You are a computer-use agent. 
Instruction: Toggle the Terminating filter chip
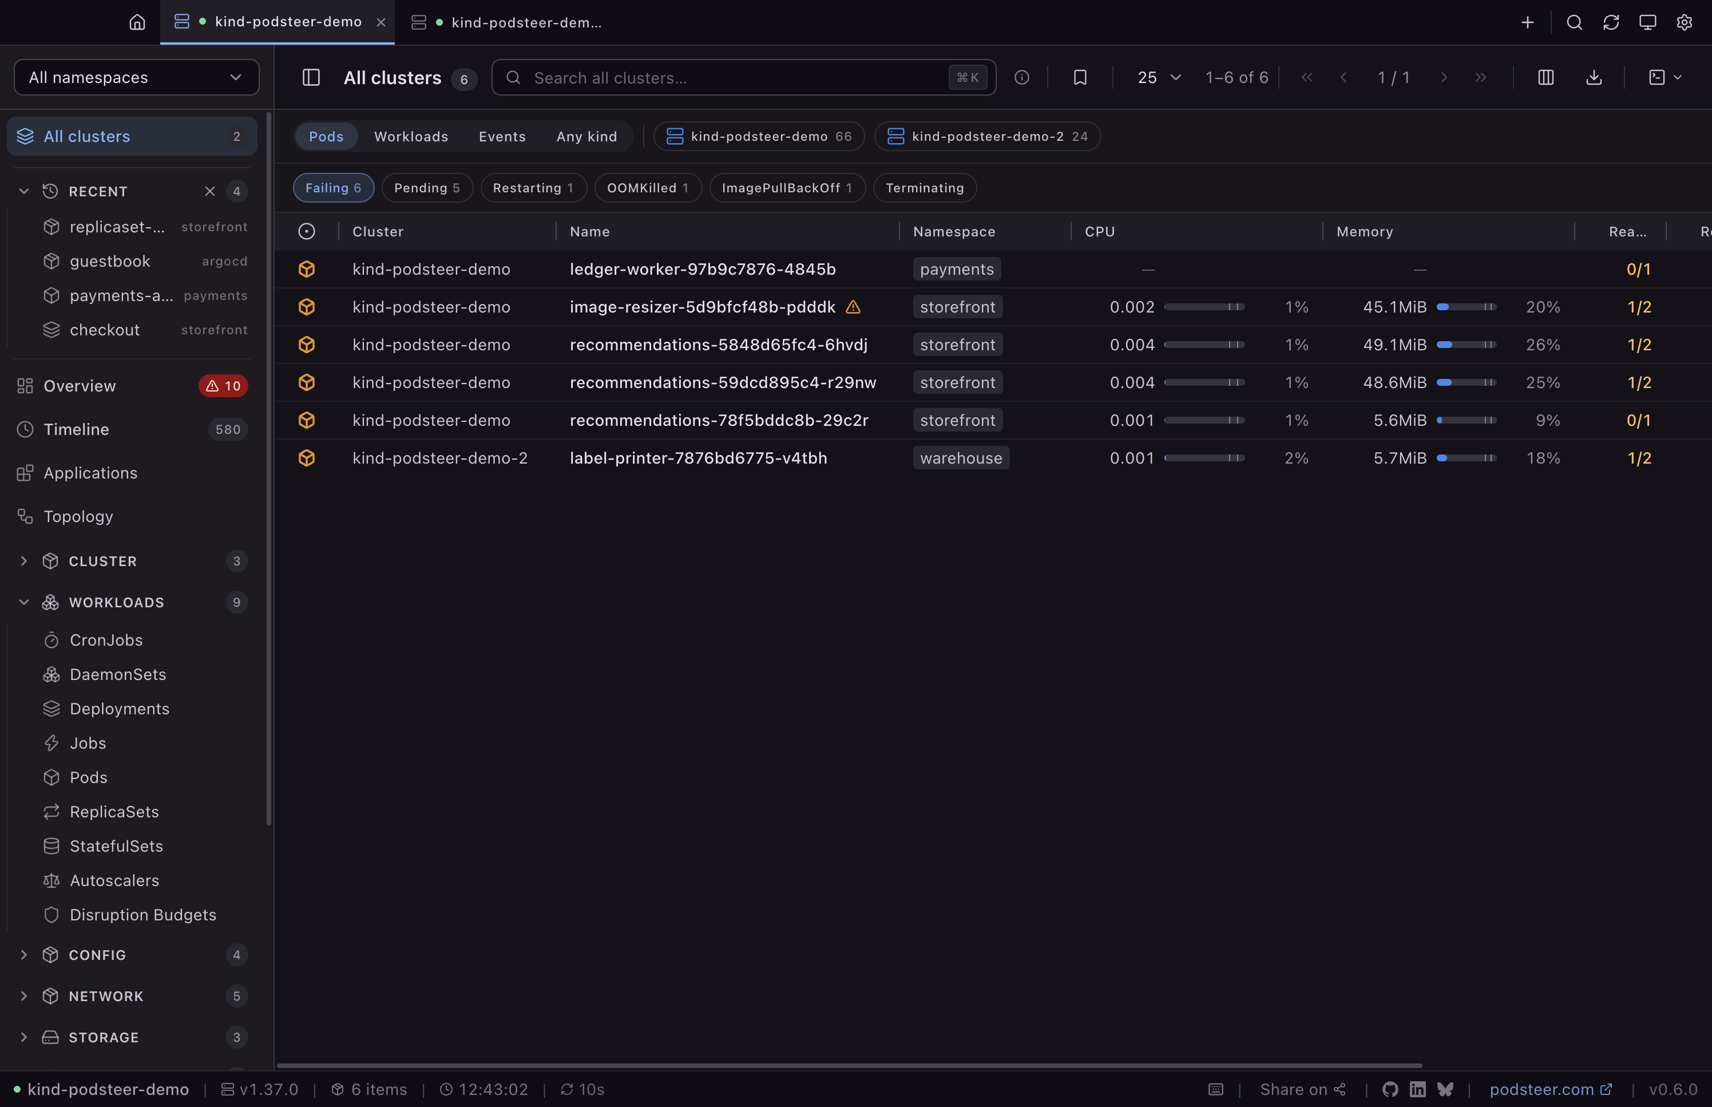click(x=925, y=188)
